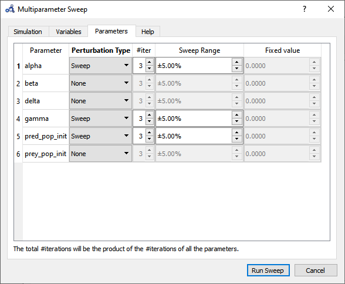The width and height of the screenshot is (345, 284).
Task: Increase pred_pop_init #iter with up arrow
Action: click(x=150, y=133)
